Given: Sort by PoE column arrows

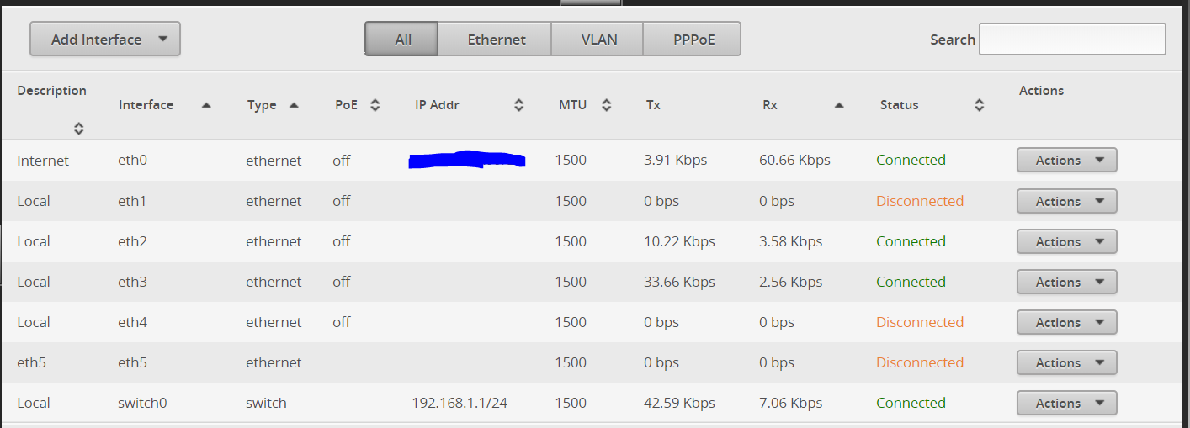Looking at the screenshot, I should (x=375, y=105).
